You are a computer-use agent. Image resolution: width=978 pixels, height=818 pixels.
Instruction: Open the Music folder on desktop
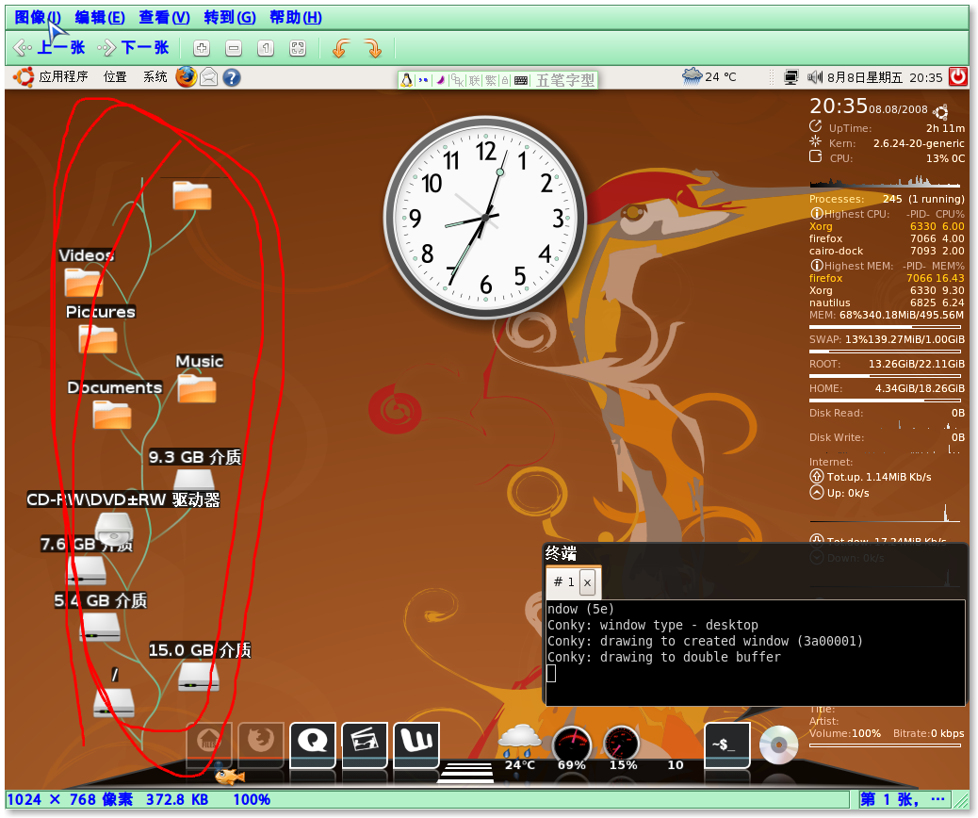pyautogui.click(x=197, y=387)
